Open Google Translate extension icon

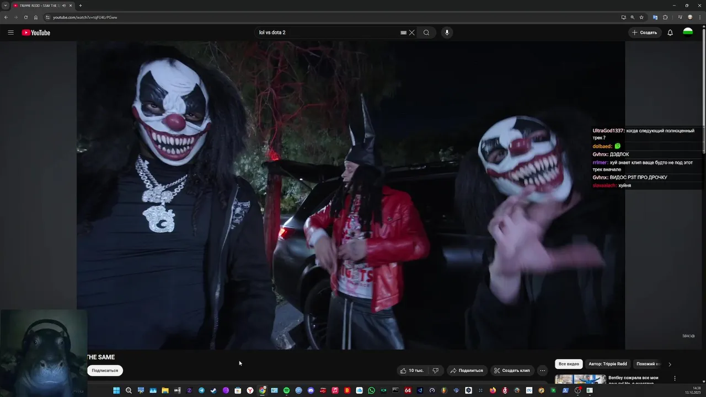pyautogui.click(x=655, y=17)
